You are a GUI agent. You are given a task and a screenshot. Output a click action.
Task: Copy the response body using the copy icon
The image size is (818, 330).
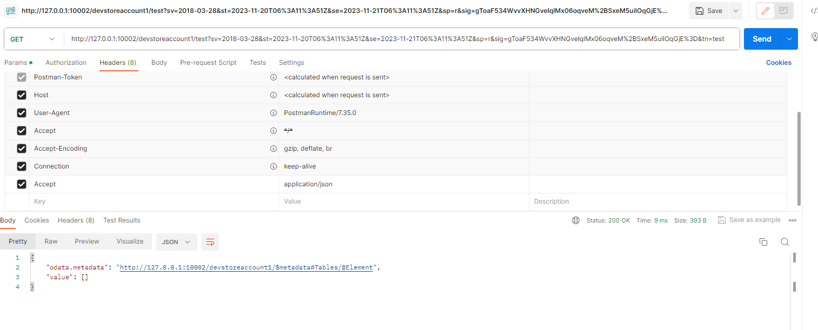click(x=763, y=242)
